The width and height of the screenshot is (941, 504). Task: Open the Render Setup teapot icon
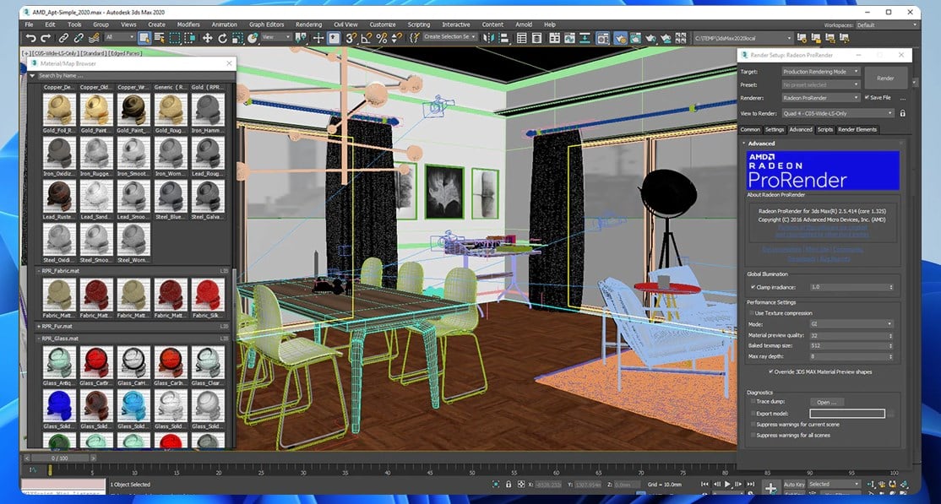(621, 38)
